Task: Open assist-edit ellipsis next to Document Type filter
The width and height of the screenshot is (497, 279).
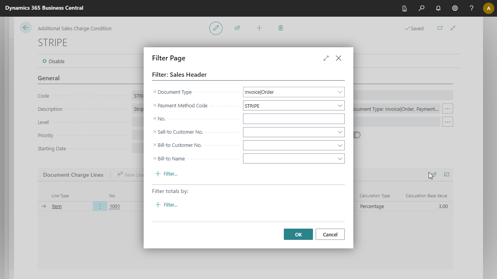Action: [x=448, y=109]
